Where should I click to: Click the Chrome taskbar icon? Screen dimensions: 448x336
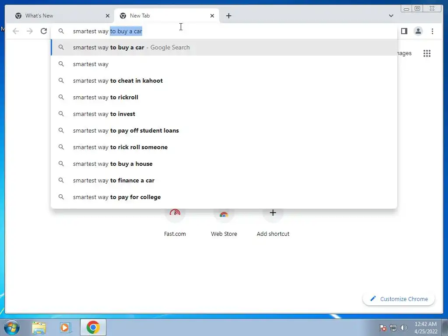[x=93, y=327]
